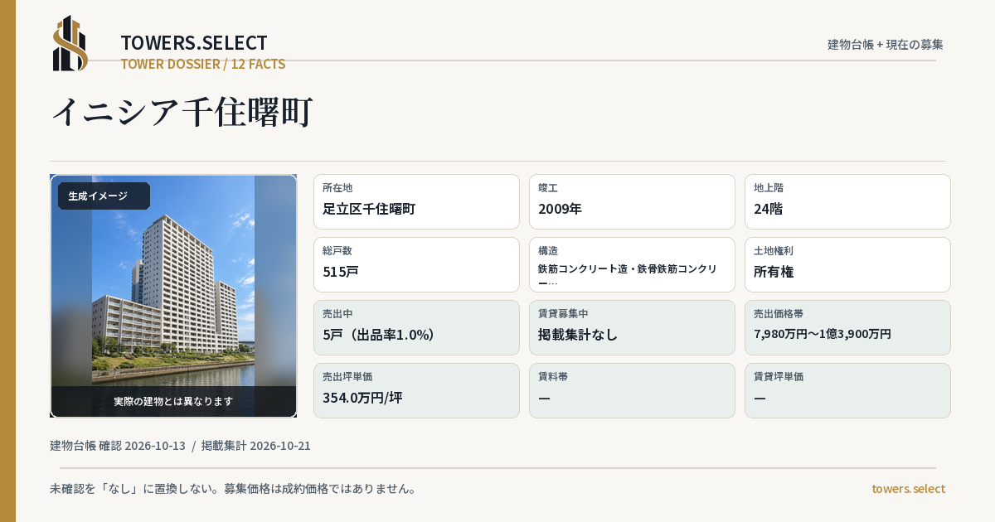Select the 所在地 足立区千住曙町 card
This screenshot has width=995, height=522.
(416, 201)
